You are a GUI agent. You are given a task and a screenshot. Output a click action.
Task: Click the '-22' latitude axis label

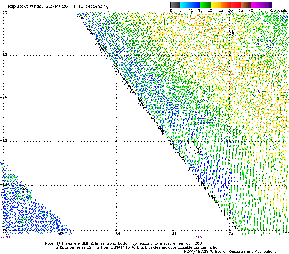pos(4,54)
